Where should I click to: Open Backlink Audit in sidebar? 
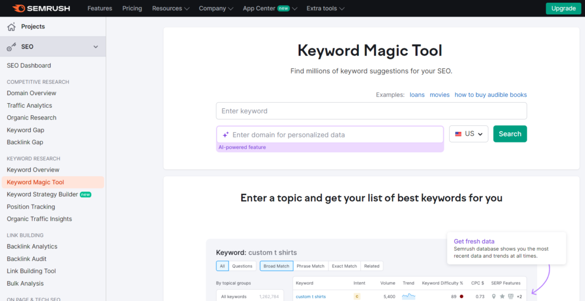(26, 259)
